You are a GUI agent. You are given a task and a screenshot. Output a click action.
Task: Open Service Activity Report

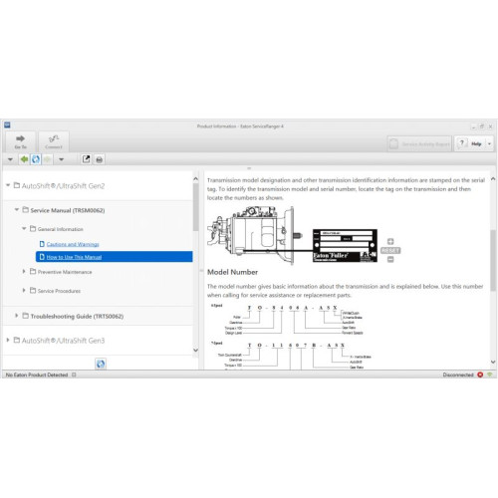point(419,143)
